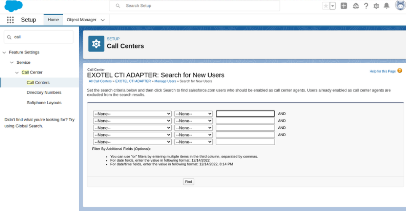
Task: Open the Help for this Page link
Action: tap(382, 71)
